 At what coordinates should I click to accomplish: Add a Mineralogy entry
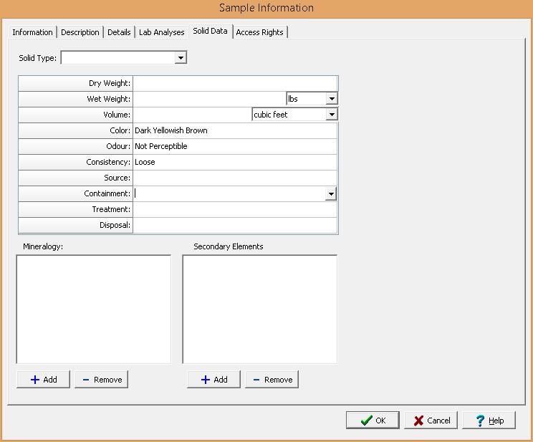coord(44,380)
